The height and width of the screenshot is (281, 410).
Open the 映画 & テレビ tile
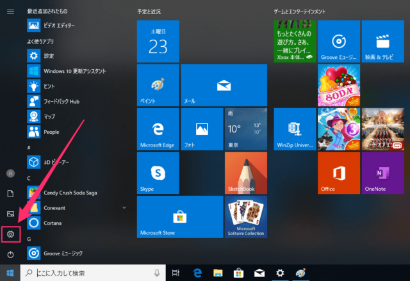[383, 41]
